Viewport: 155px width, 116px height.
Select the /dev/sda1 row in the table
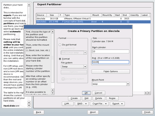click(x=93, y=22)
